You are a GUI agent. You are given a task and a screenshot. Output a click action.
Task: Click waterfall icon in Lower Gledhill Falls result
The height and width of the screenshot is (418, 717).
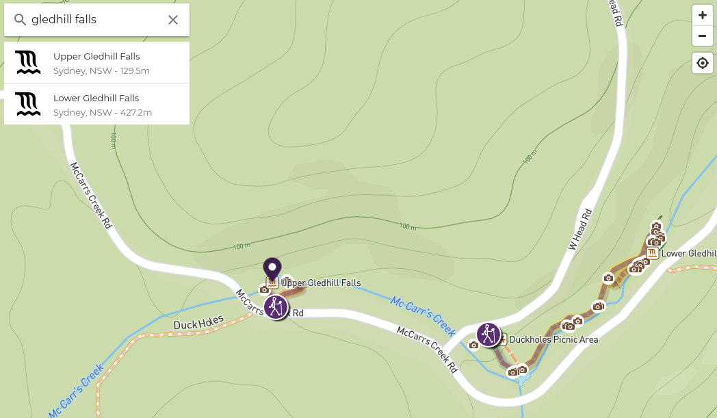(x=28, y=104)
